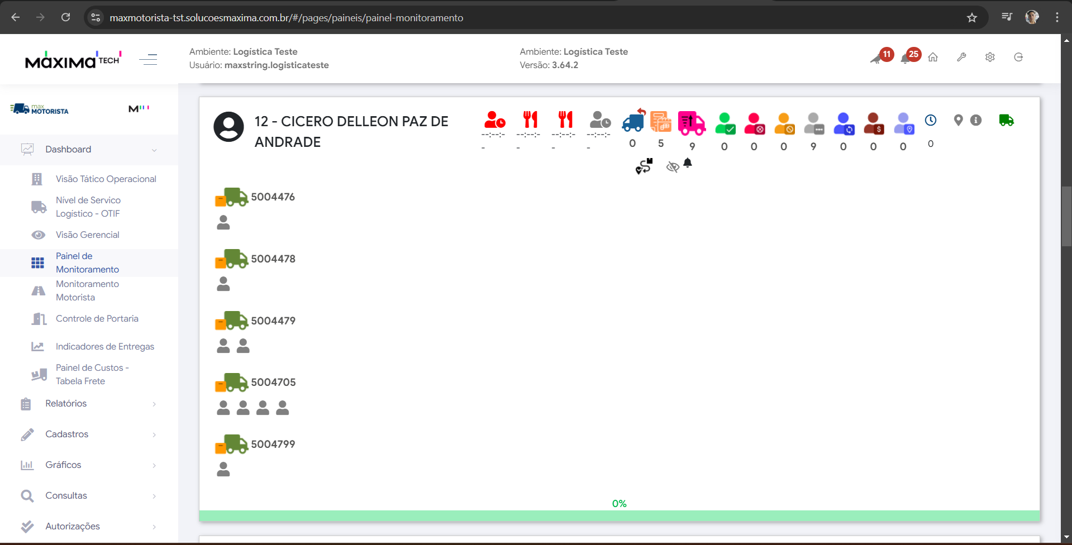The width and height of the screenshot is (1072, 545).
Task: Go to home via the house icon
Action: [x=933, y=57]
